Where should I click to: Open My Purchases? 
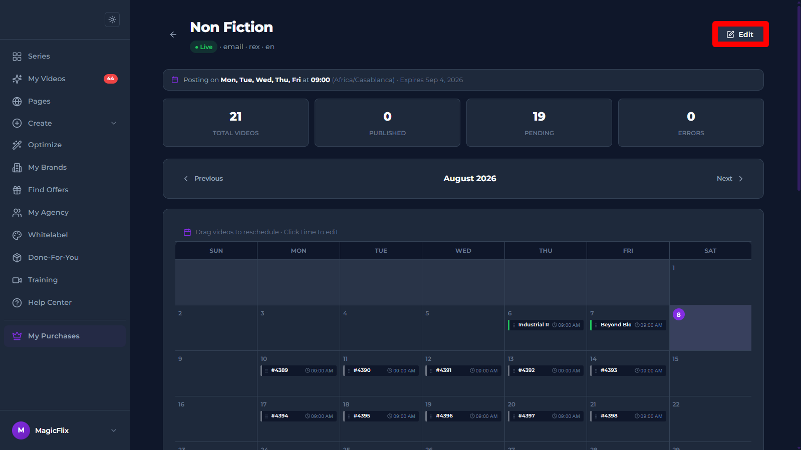point(65,336)
